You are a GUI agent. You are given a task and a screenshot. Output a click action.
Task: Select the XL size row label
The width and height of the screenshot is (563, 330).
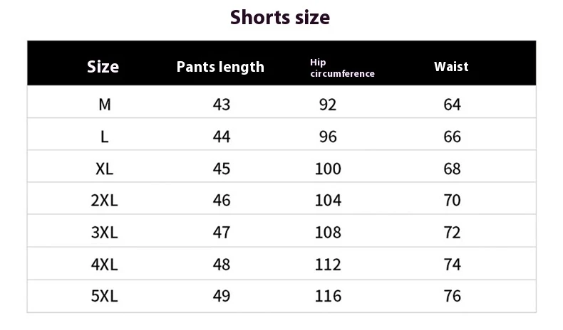click(x=105, y=169)
